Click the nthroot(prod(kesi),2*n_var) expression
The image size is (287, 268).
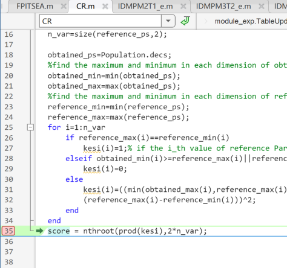143,231
